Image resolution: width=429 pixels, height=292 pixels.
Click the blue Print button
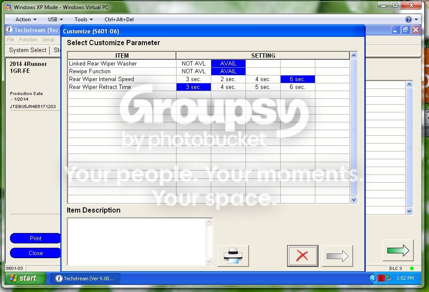pos(35,238)
